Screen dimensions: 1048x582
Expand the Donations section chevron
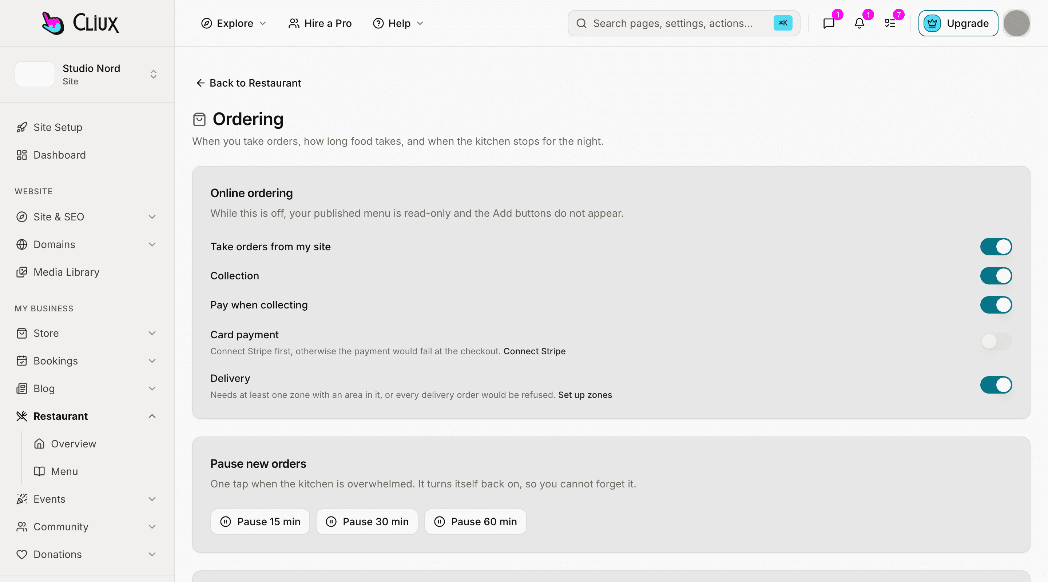[152, 554]
